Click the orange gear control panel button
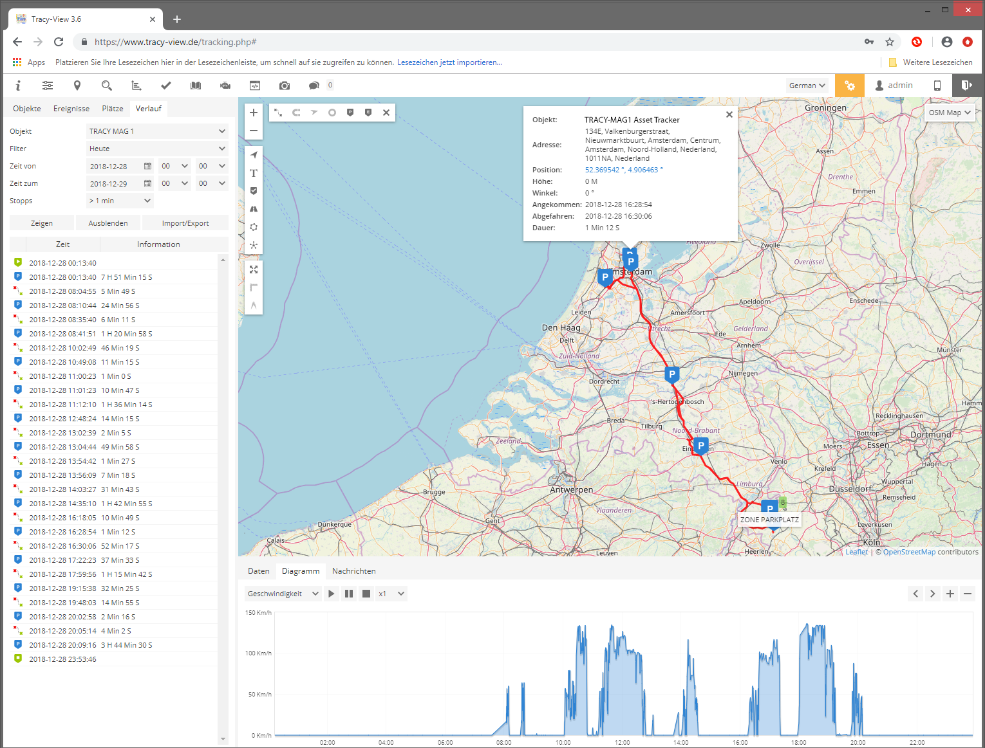The image size is (985, 748). coord(850,86)
